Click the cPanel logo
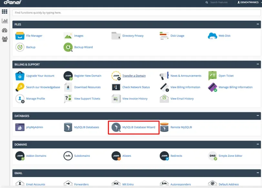This screenshot has width=262, height=188. tap(13, 2)
